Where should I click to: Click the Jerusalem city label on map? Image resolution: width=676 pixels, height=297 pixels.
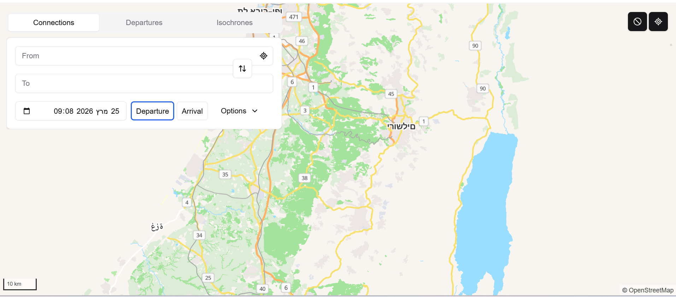pyautogui.click(x=401, y=126)
